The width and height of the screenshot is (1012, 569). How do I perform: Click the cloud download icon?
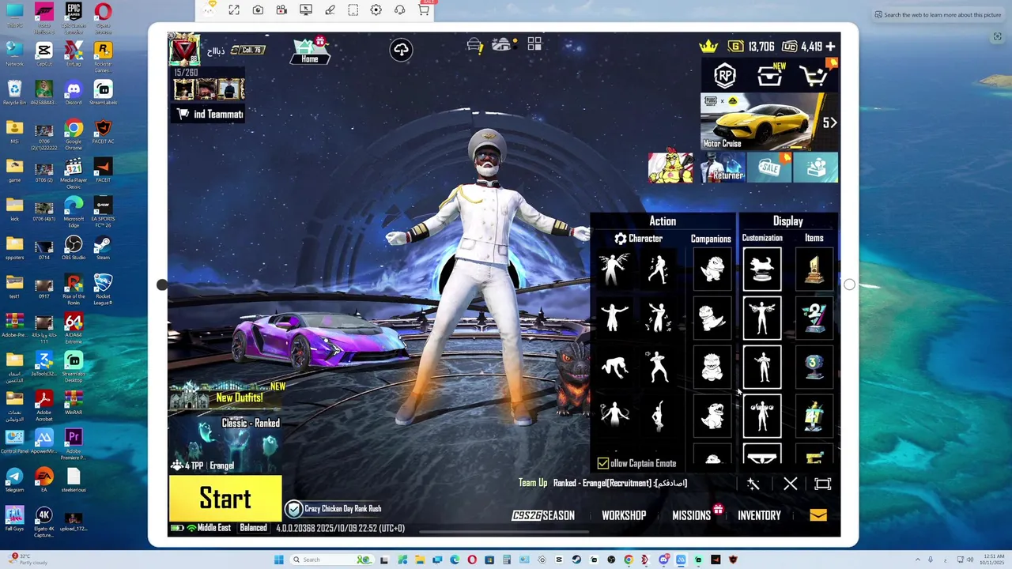[x=401, y=50]
